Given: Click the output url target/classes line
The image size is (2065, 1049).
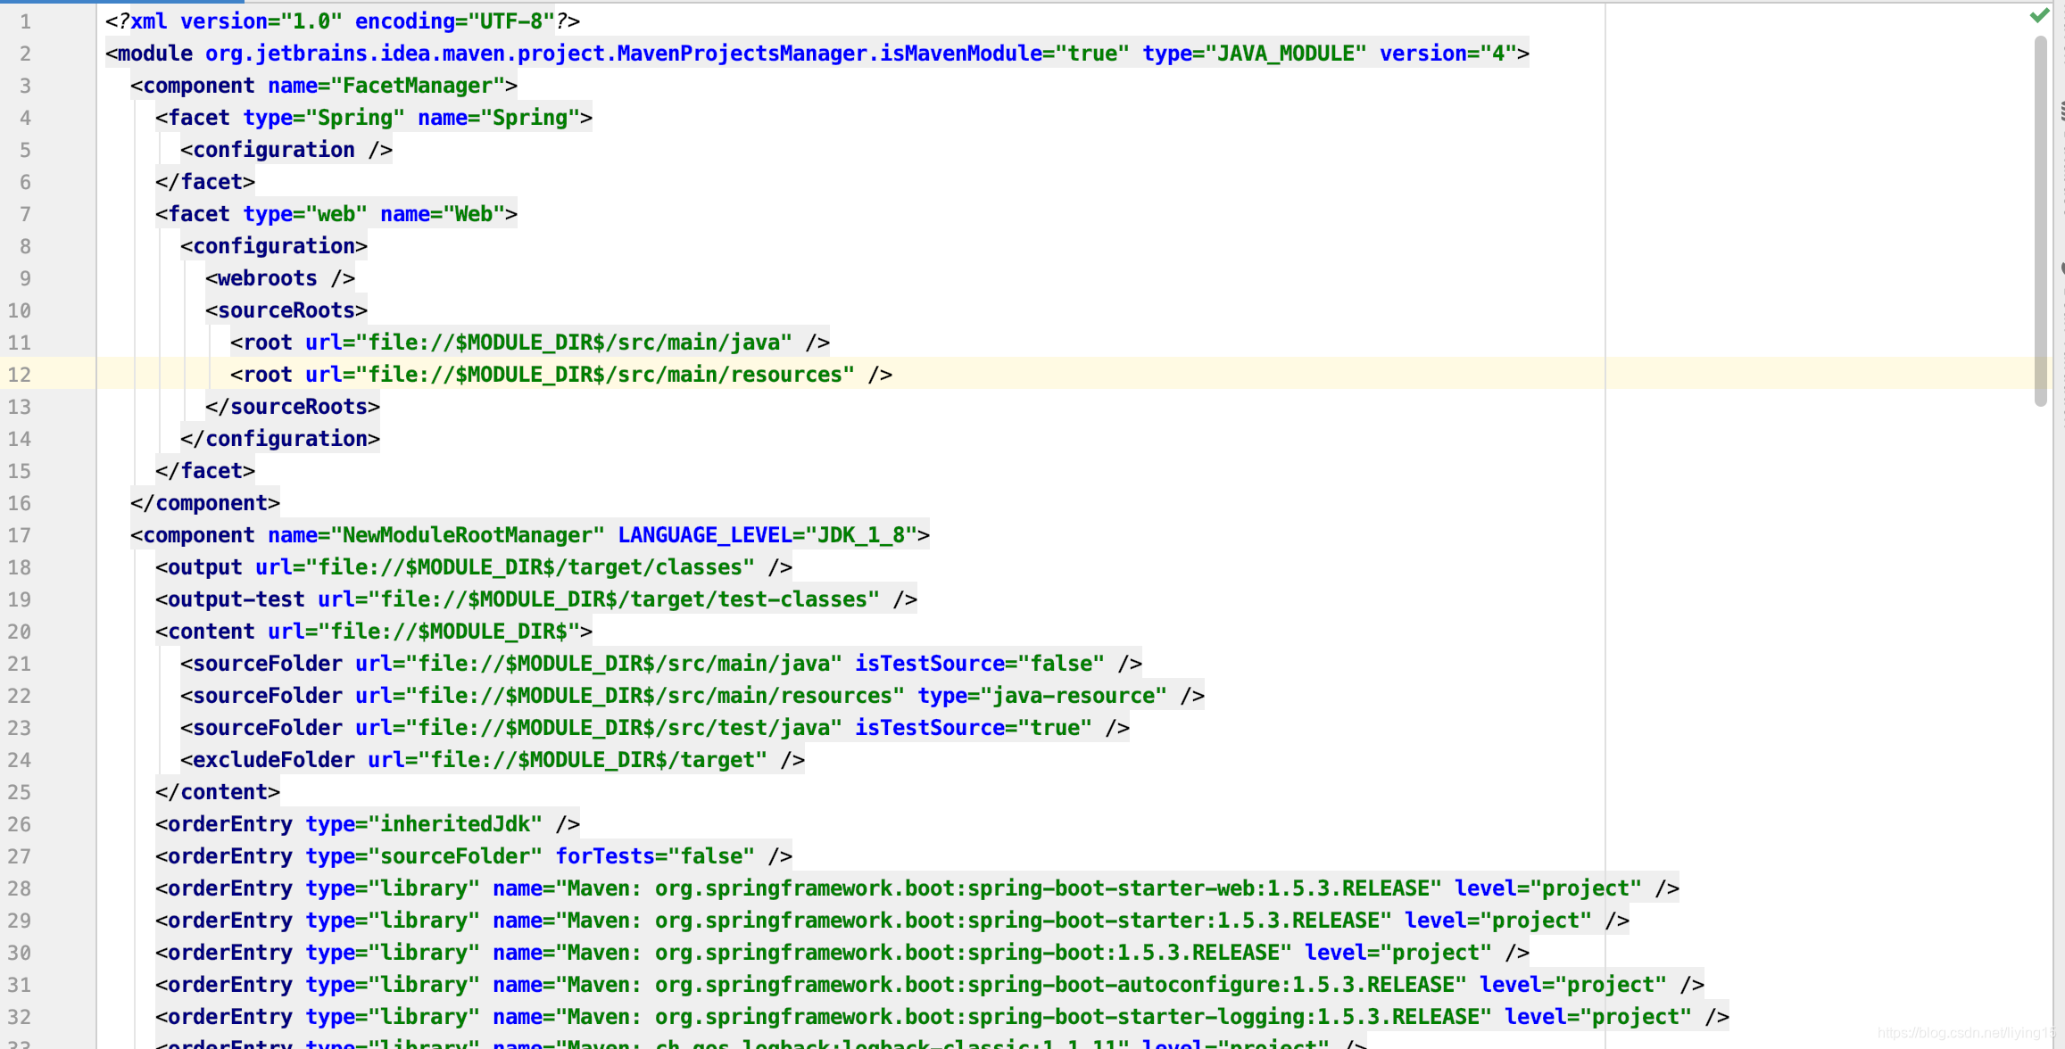Looking at the screenshot, I should pos(474,567).
